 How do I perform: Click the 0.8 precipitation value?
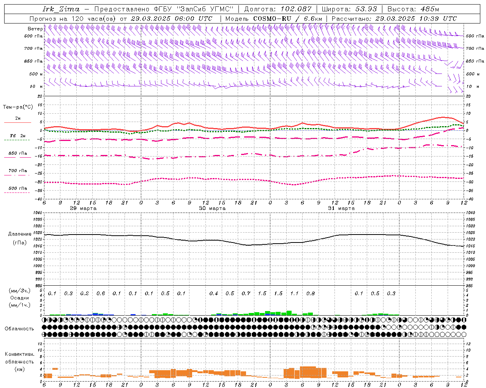tap(311, 294)
